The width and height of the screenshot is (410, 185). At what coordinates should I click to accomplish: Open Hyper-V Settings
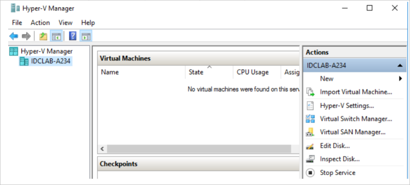[x=347, y=106]
